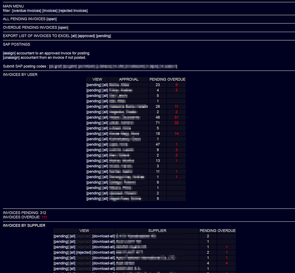Open active [rejected] link in supplier table
The width and height of the screenshot is (295, 273).
click(83, 252)
